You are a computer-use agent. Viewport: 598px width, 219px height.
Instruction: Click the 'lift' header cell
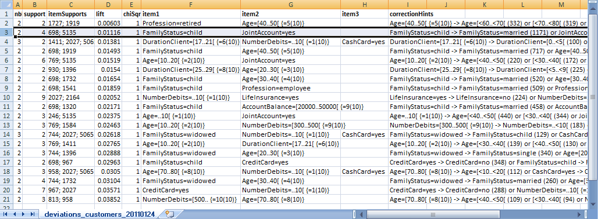coord(109,14)
